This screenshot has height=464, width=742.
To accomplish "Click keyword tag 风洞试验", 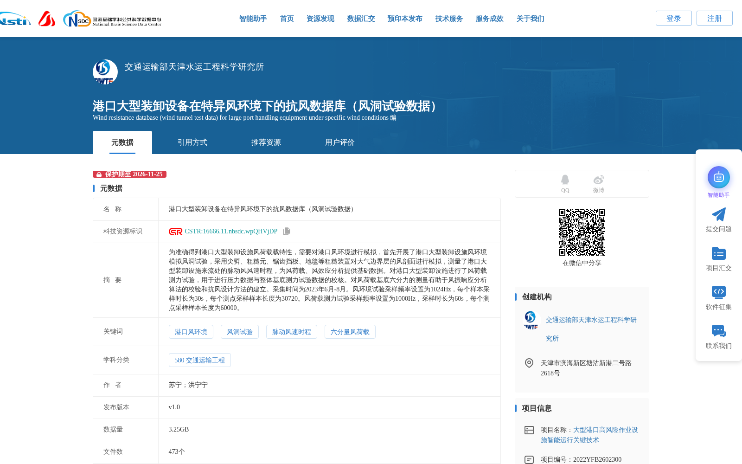I will [x=240, y=332].
